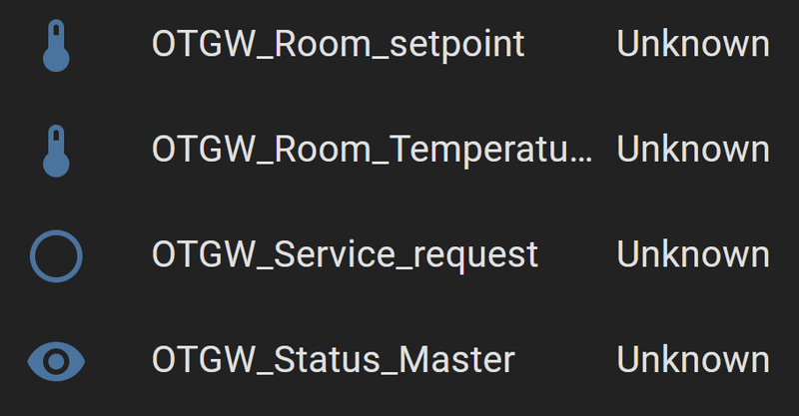Select the OTGW_Service_request entity label
The height and width of the screenshot is (416, 799).
(x=345, y=255)
